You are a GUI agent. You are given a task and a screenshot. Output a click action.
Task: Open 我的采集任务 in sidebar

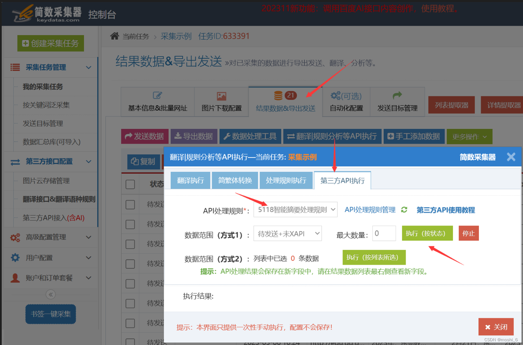43,87
